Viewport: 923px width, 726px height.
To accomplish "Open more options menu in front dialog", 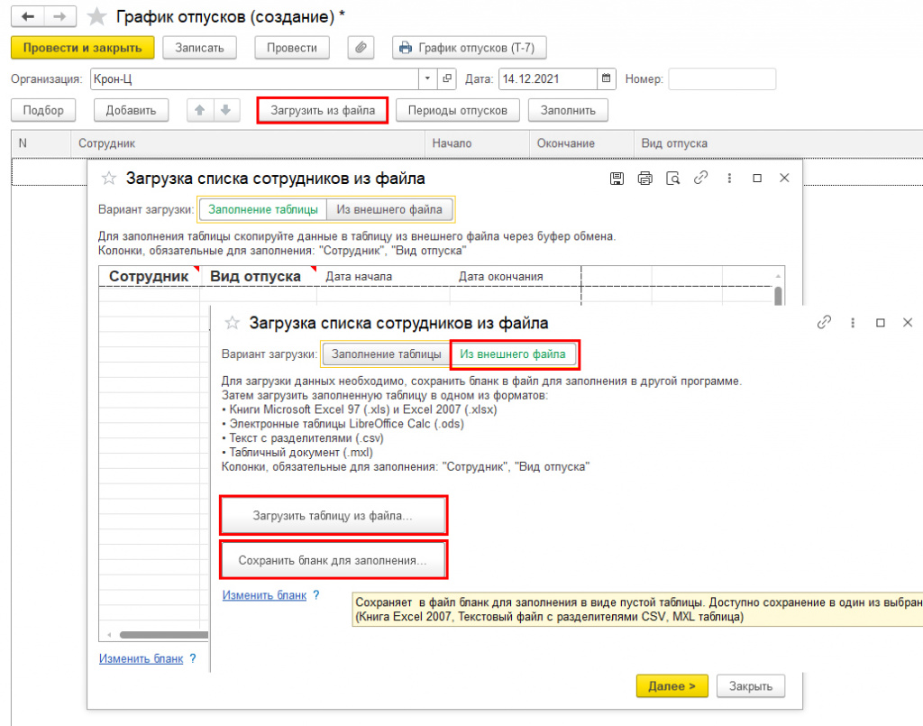I will pos(853,323).
